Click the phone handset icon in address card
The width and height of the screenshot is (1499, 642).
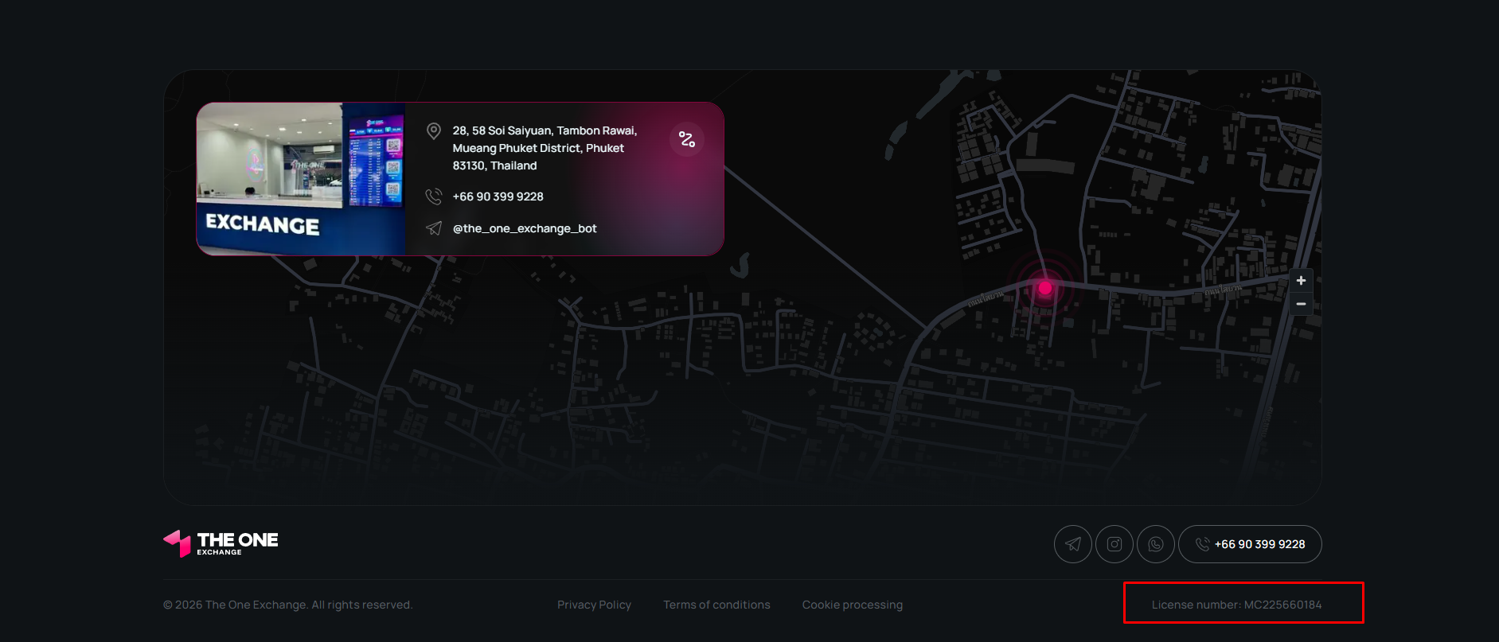[434, 196]
